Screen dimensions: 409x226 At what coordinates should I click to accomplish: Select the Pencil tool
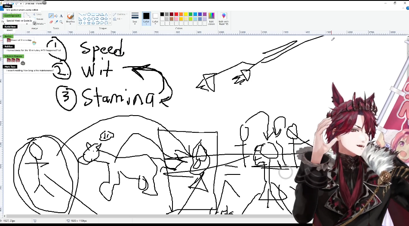click(51, 15)
